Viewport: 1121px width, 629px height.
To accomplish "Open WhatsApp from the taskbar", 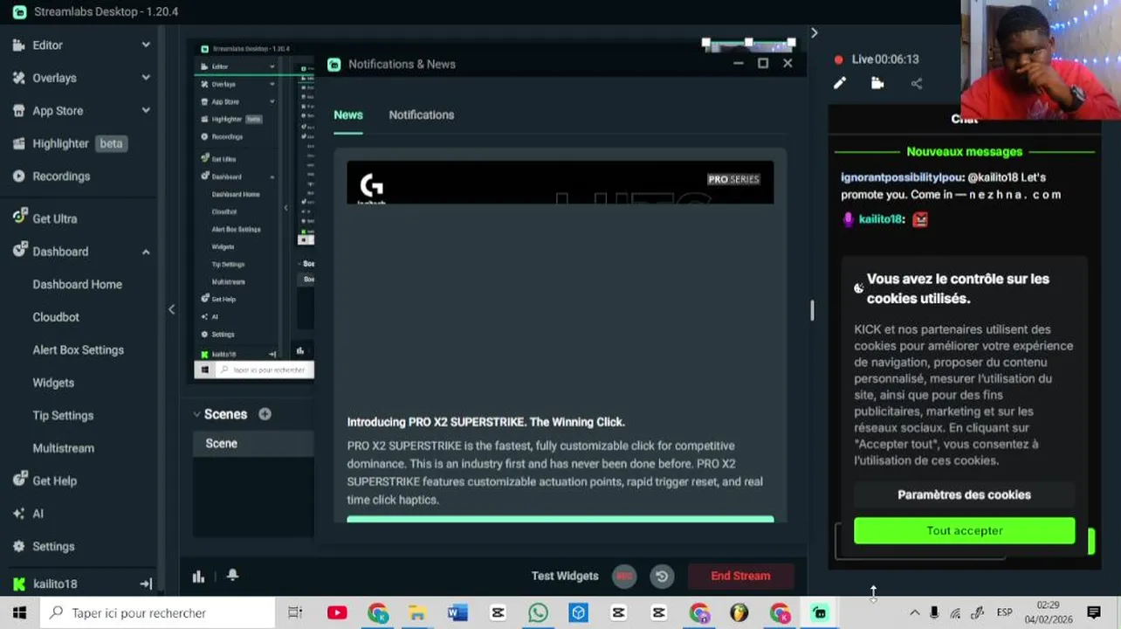I will pyautogui.click(x=538, y=613).
